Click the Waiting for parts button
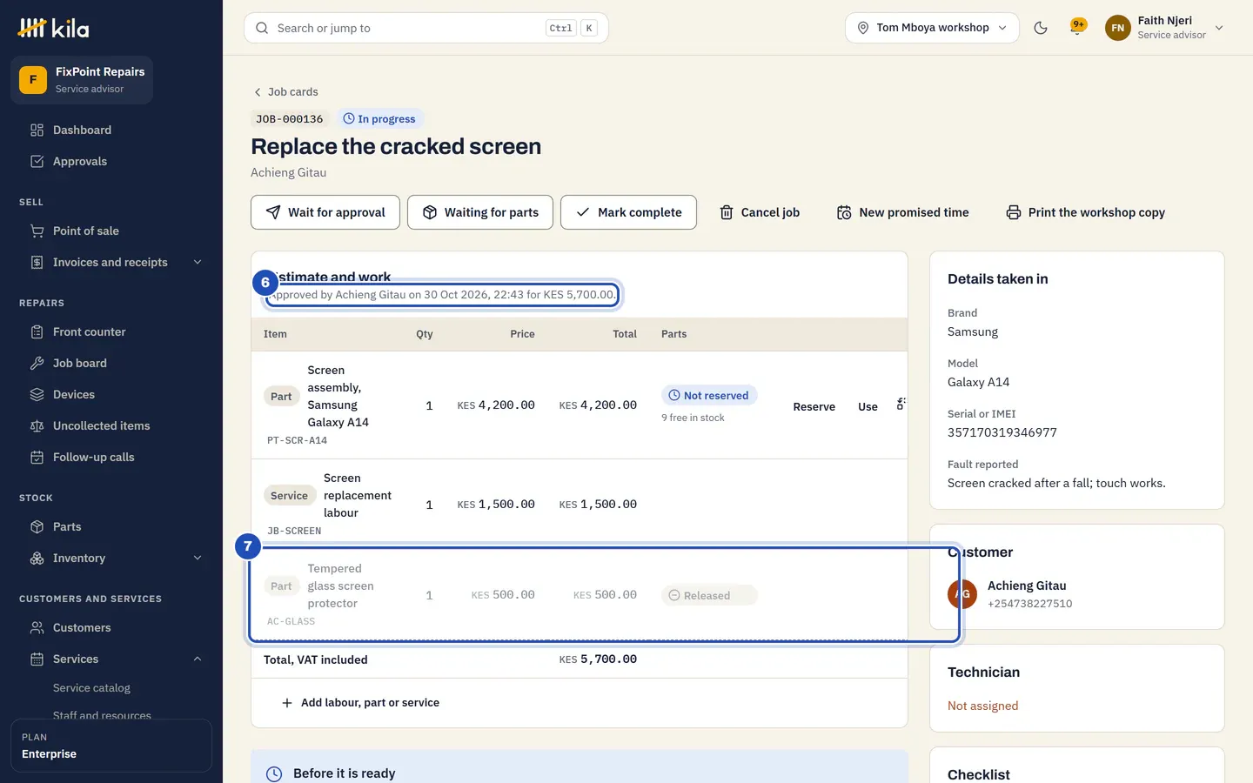The image size is (1253, 783). coord(480,212)
